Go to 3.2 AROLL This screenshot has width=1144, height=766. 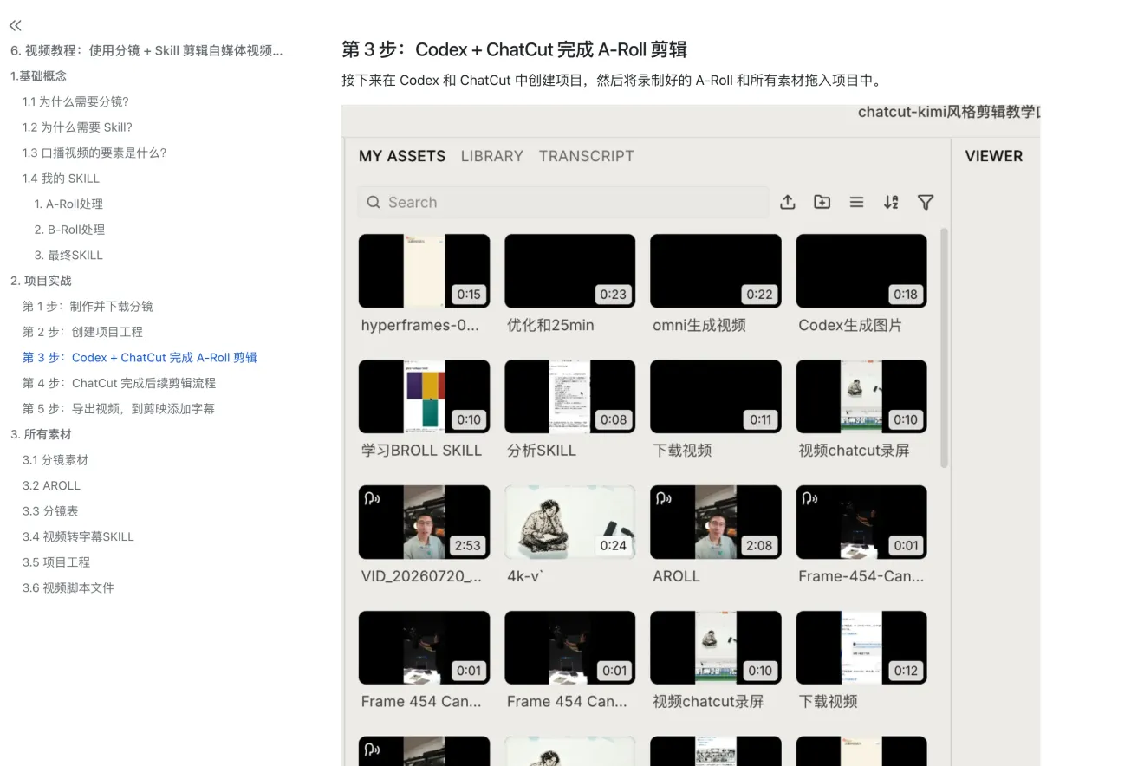pyautogui.click(x=51, y=485)
